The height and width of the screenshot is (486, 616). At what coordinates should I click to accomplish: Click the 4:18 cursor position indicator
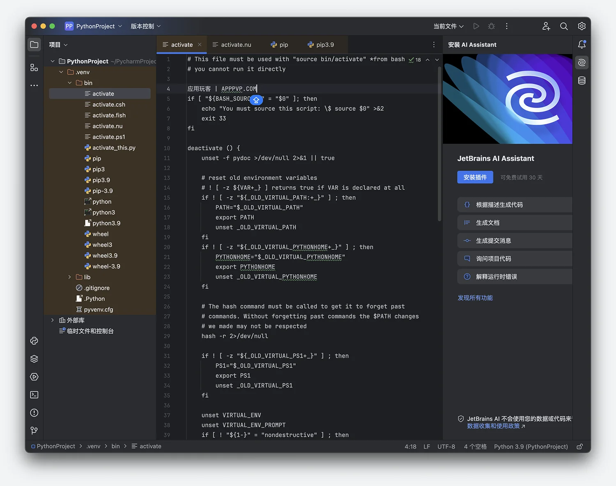tap(410, 446)
